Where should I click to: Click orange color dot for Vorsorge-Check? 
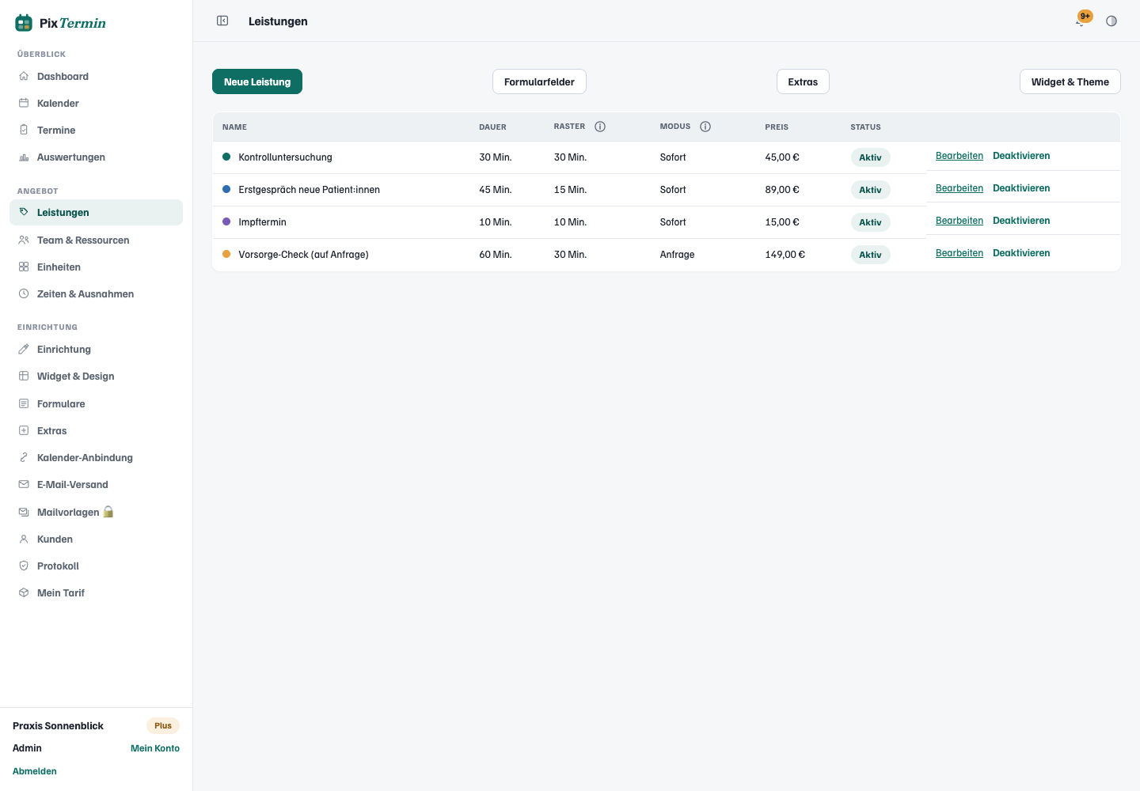coord(226,254)
